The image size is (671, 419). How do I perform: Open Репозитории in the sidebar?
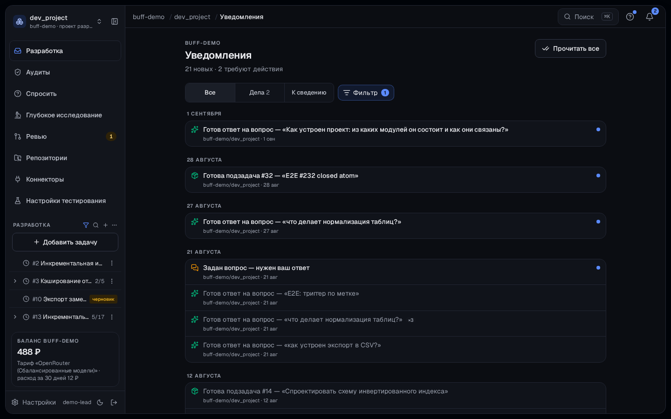point(65,158)
